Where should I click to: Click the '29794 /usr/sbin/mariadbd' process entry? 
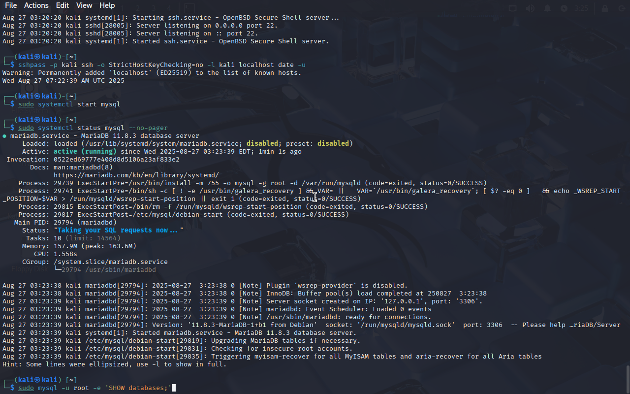[109, 270]
